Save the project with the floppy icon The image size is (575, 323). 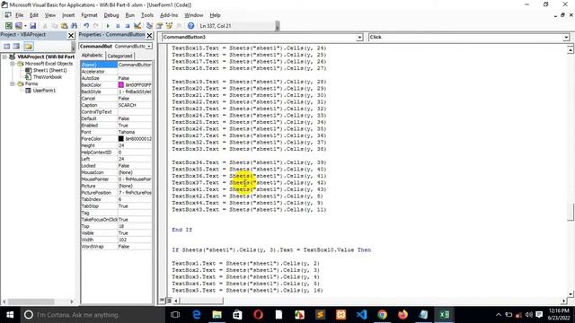pos(32,26)
